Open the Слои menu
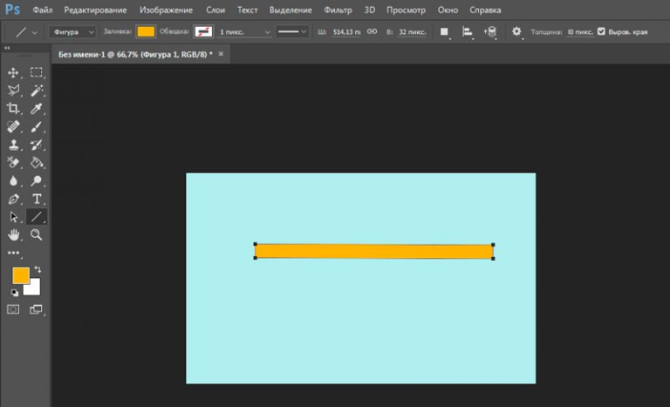The height and width of the screenshot is (407, 670). point(215,10)
